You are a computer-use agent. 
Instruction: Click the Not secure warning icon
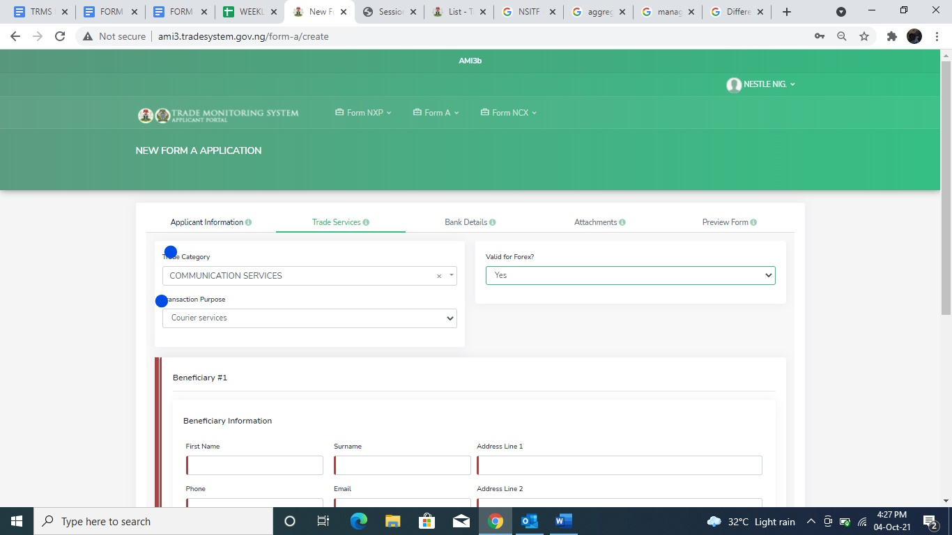88,36
